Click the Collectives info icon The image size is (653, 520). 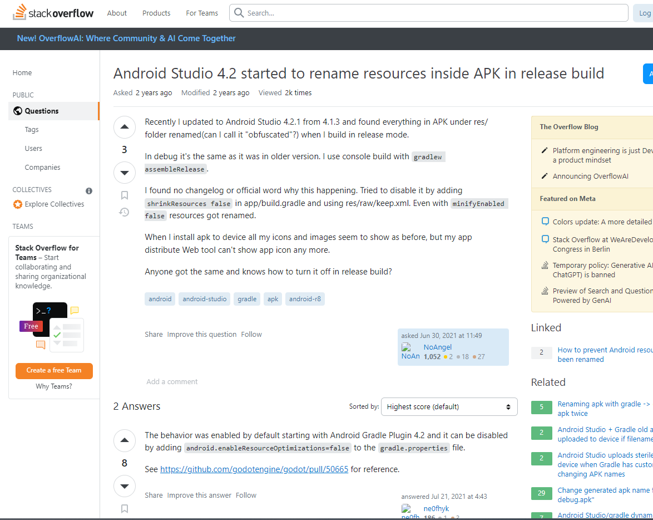tap(88, 191)
